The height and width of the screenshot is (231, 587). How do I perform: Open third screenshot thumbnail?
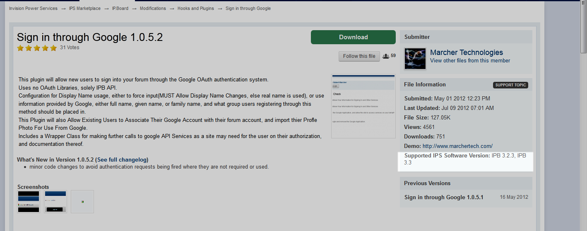click(x=82, y=202)
